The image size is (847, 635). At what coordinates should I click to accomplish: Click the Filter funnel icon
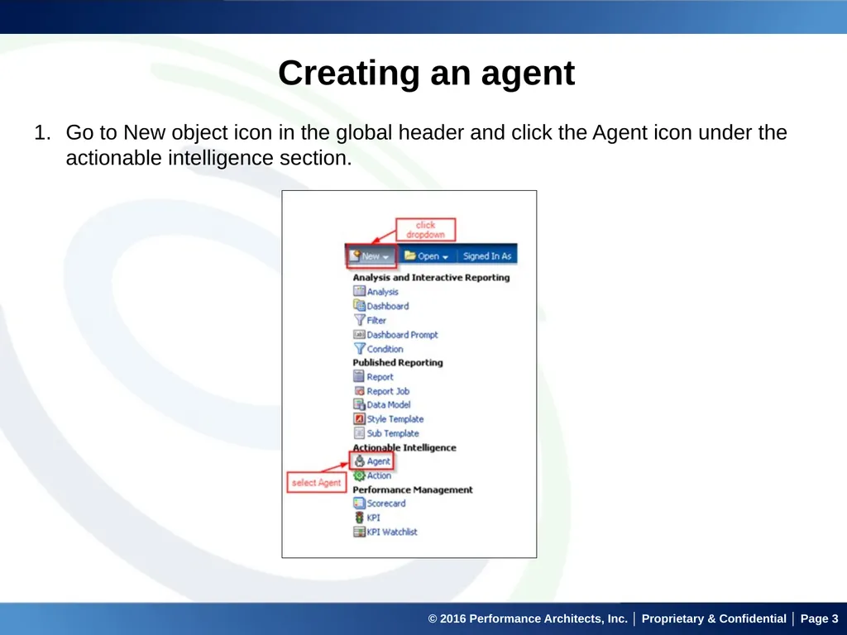(x=359, y=320)
